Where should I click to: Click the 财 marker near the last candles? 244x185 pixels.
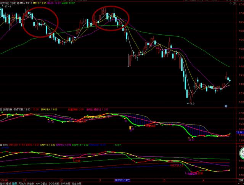pyautogui.click(x=226, y=106)
